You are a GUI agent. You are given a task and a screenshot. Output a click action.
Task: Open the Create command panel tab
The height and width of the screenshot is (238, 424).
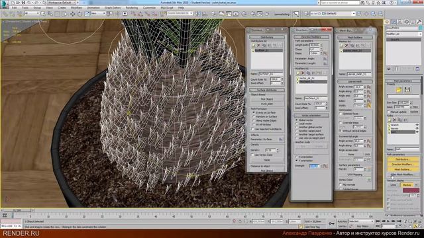click(x=387, y=22)
